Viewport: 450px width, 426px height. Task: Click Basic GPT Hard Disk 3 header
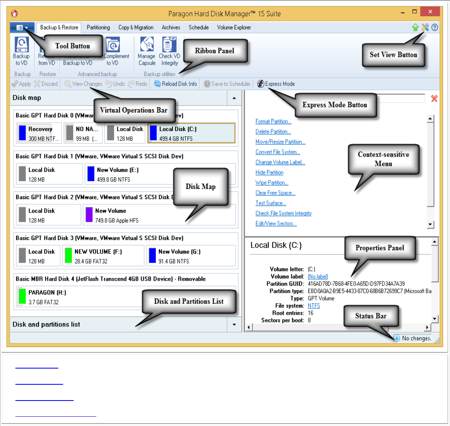coord(100,238)
